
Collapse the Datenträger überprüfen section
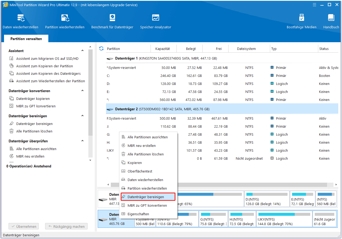coord(82,141)
